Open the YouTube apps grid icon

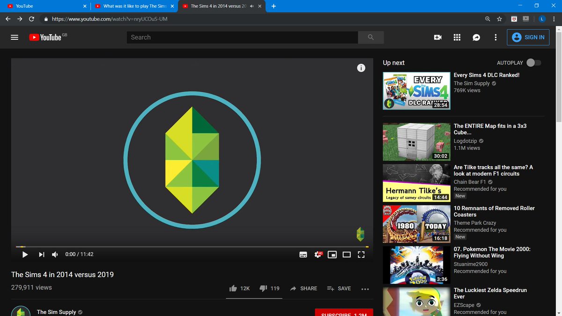457,37
